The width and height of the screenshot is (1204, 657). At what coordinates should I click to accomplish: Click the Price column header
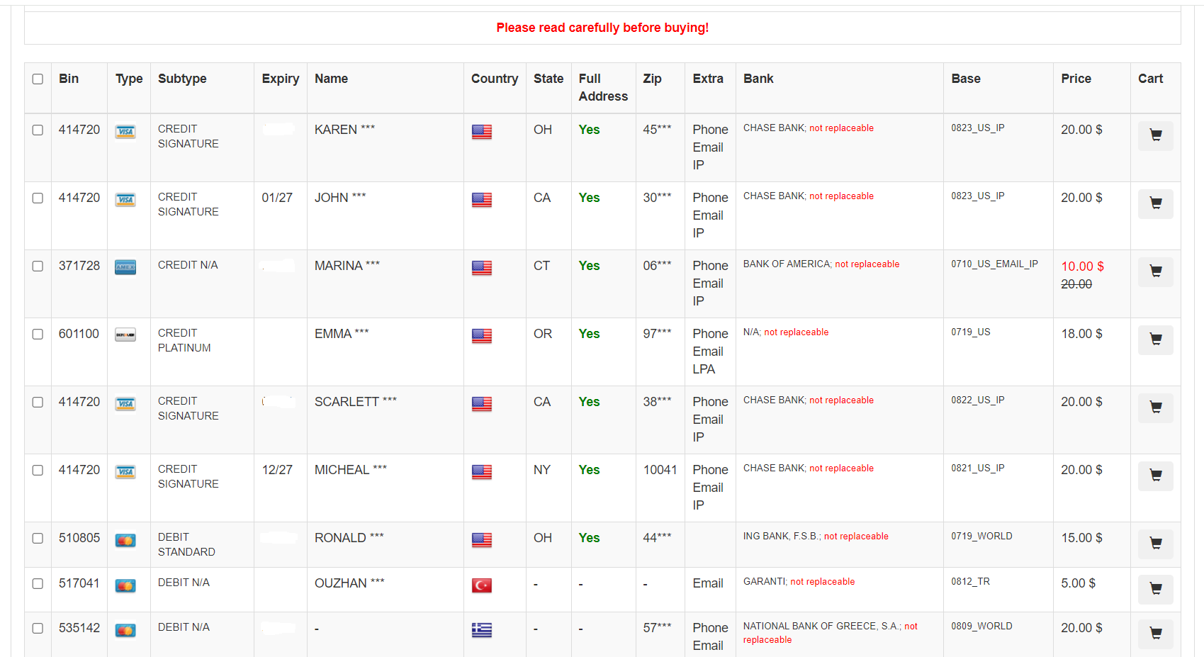click(x=1076, y=79)
